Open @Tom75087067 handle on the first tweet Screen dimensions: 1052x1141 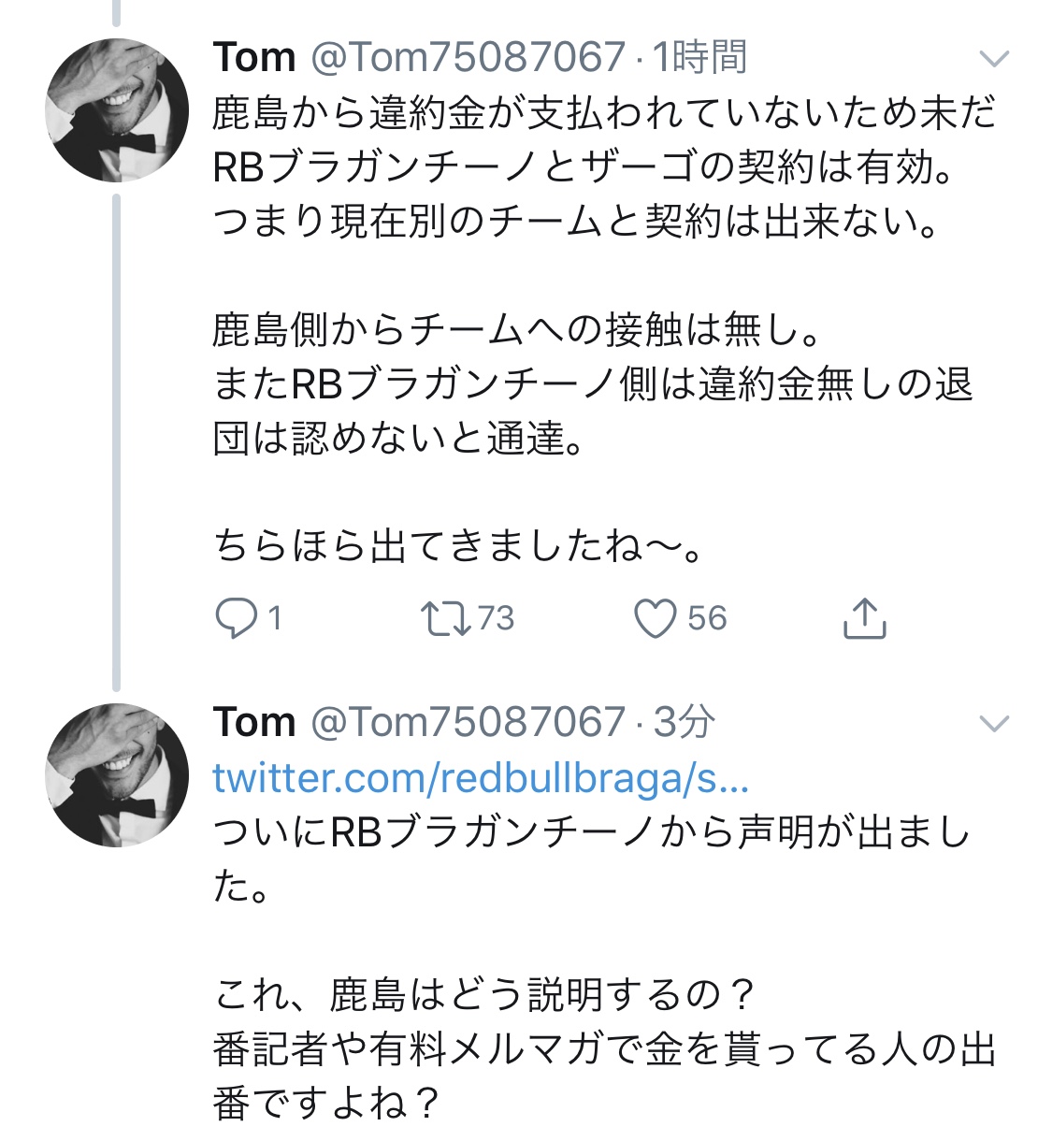[467, 58]
